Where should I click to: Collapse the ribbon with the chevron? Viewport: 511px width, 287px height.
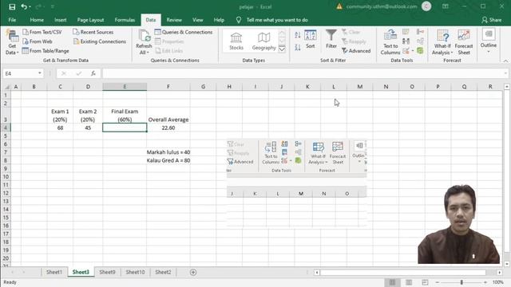(x=505, y=61)
